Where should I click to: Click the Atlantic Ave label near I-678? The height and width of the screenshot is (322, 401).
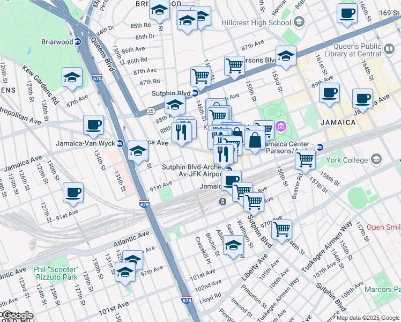point(131,239)
